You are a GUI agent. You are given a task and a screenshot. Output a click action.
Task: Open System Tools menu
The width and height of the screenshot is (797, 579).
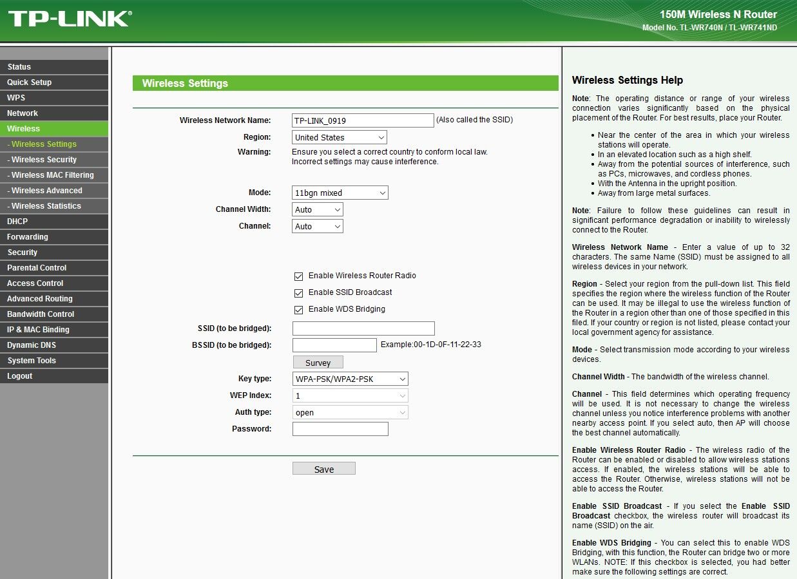click(54, 361)
